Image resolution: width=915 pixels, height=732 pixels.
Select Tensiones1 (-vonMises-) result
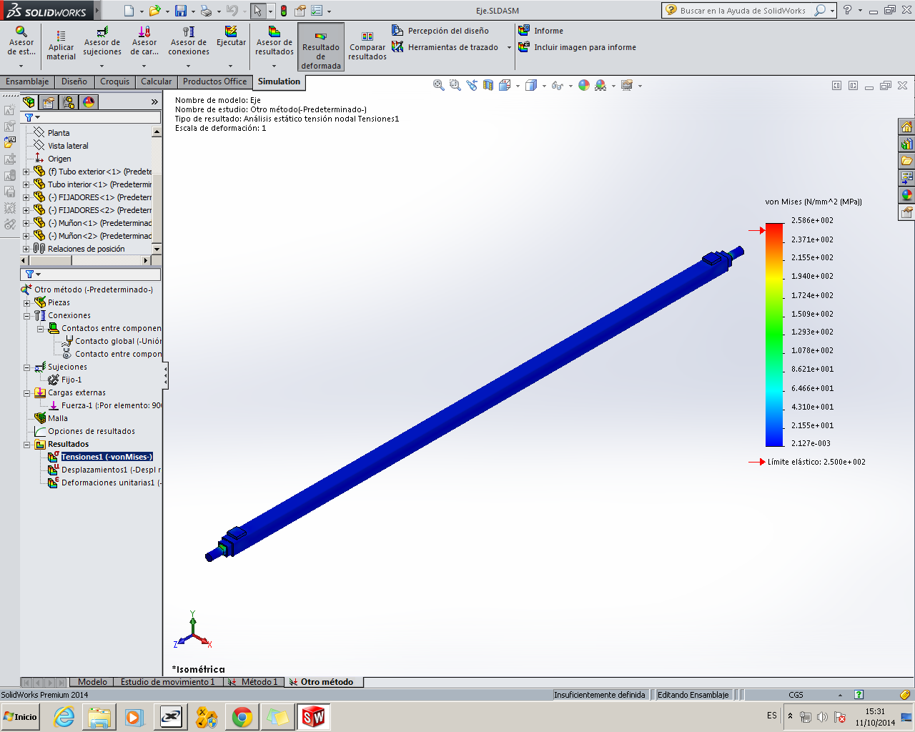(107, 457)
